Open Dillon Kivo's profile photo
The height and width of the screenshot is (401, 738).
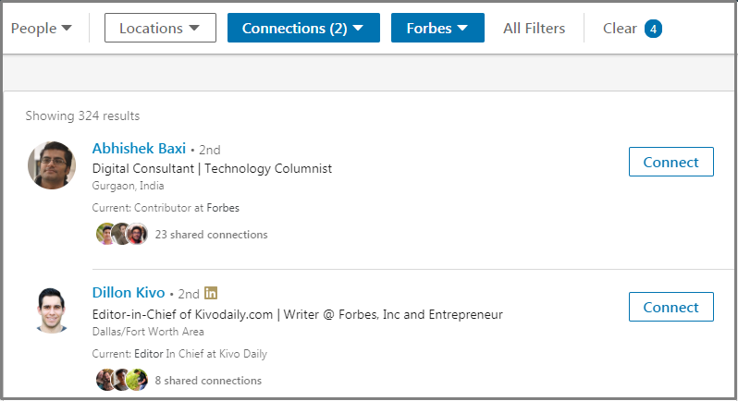[x=52, y=310]
